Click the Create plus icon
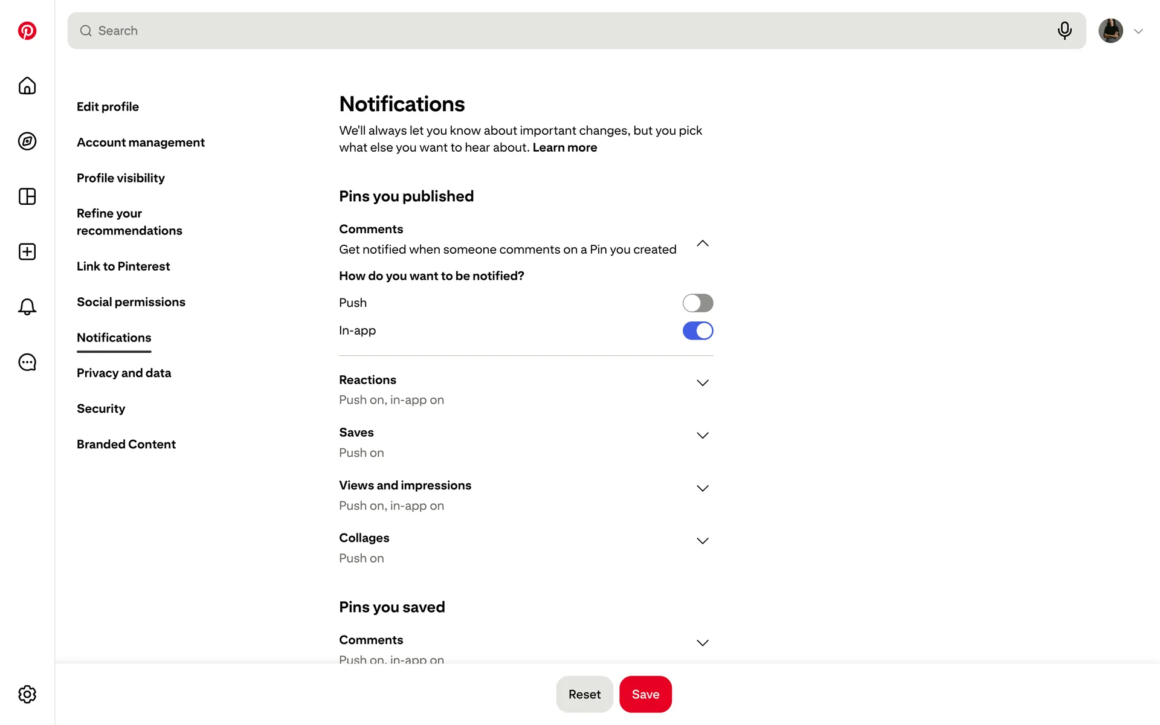Viewport: 1160px width, 725px height. pos(27,252)
